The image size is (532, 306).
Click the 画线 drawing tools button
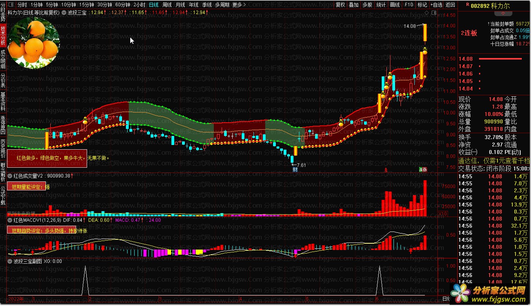pos(395,5)
